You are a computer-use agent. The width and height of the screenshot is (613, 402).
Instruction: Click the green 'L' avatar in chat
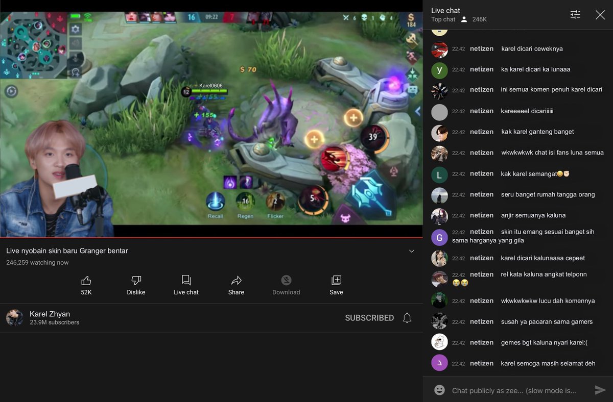(439, 175)
